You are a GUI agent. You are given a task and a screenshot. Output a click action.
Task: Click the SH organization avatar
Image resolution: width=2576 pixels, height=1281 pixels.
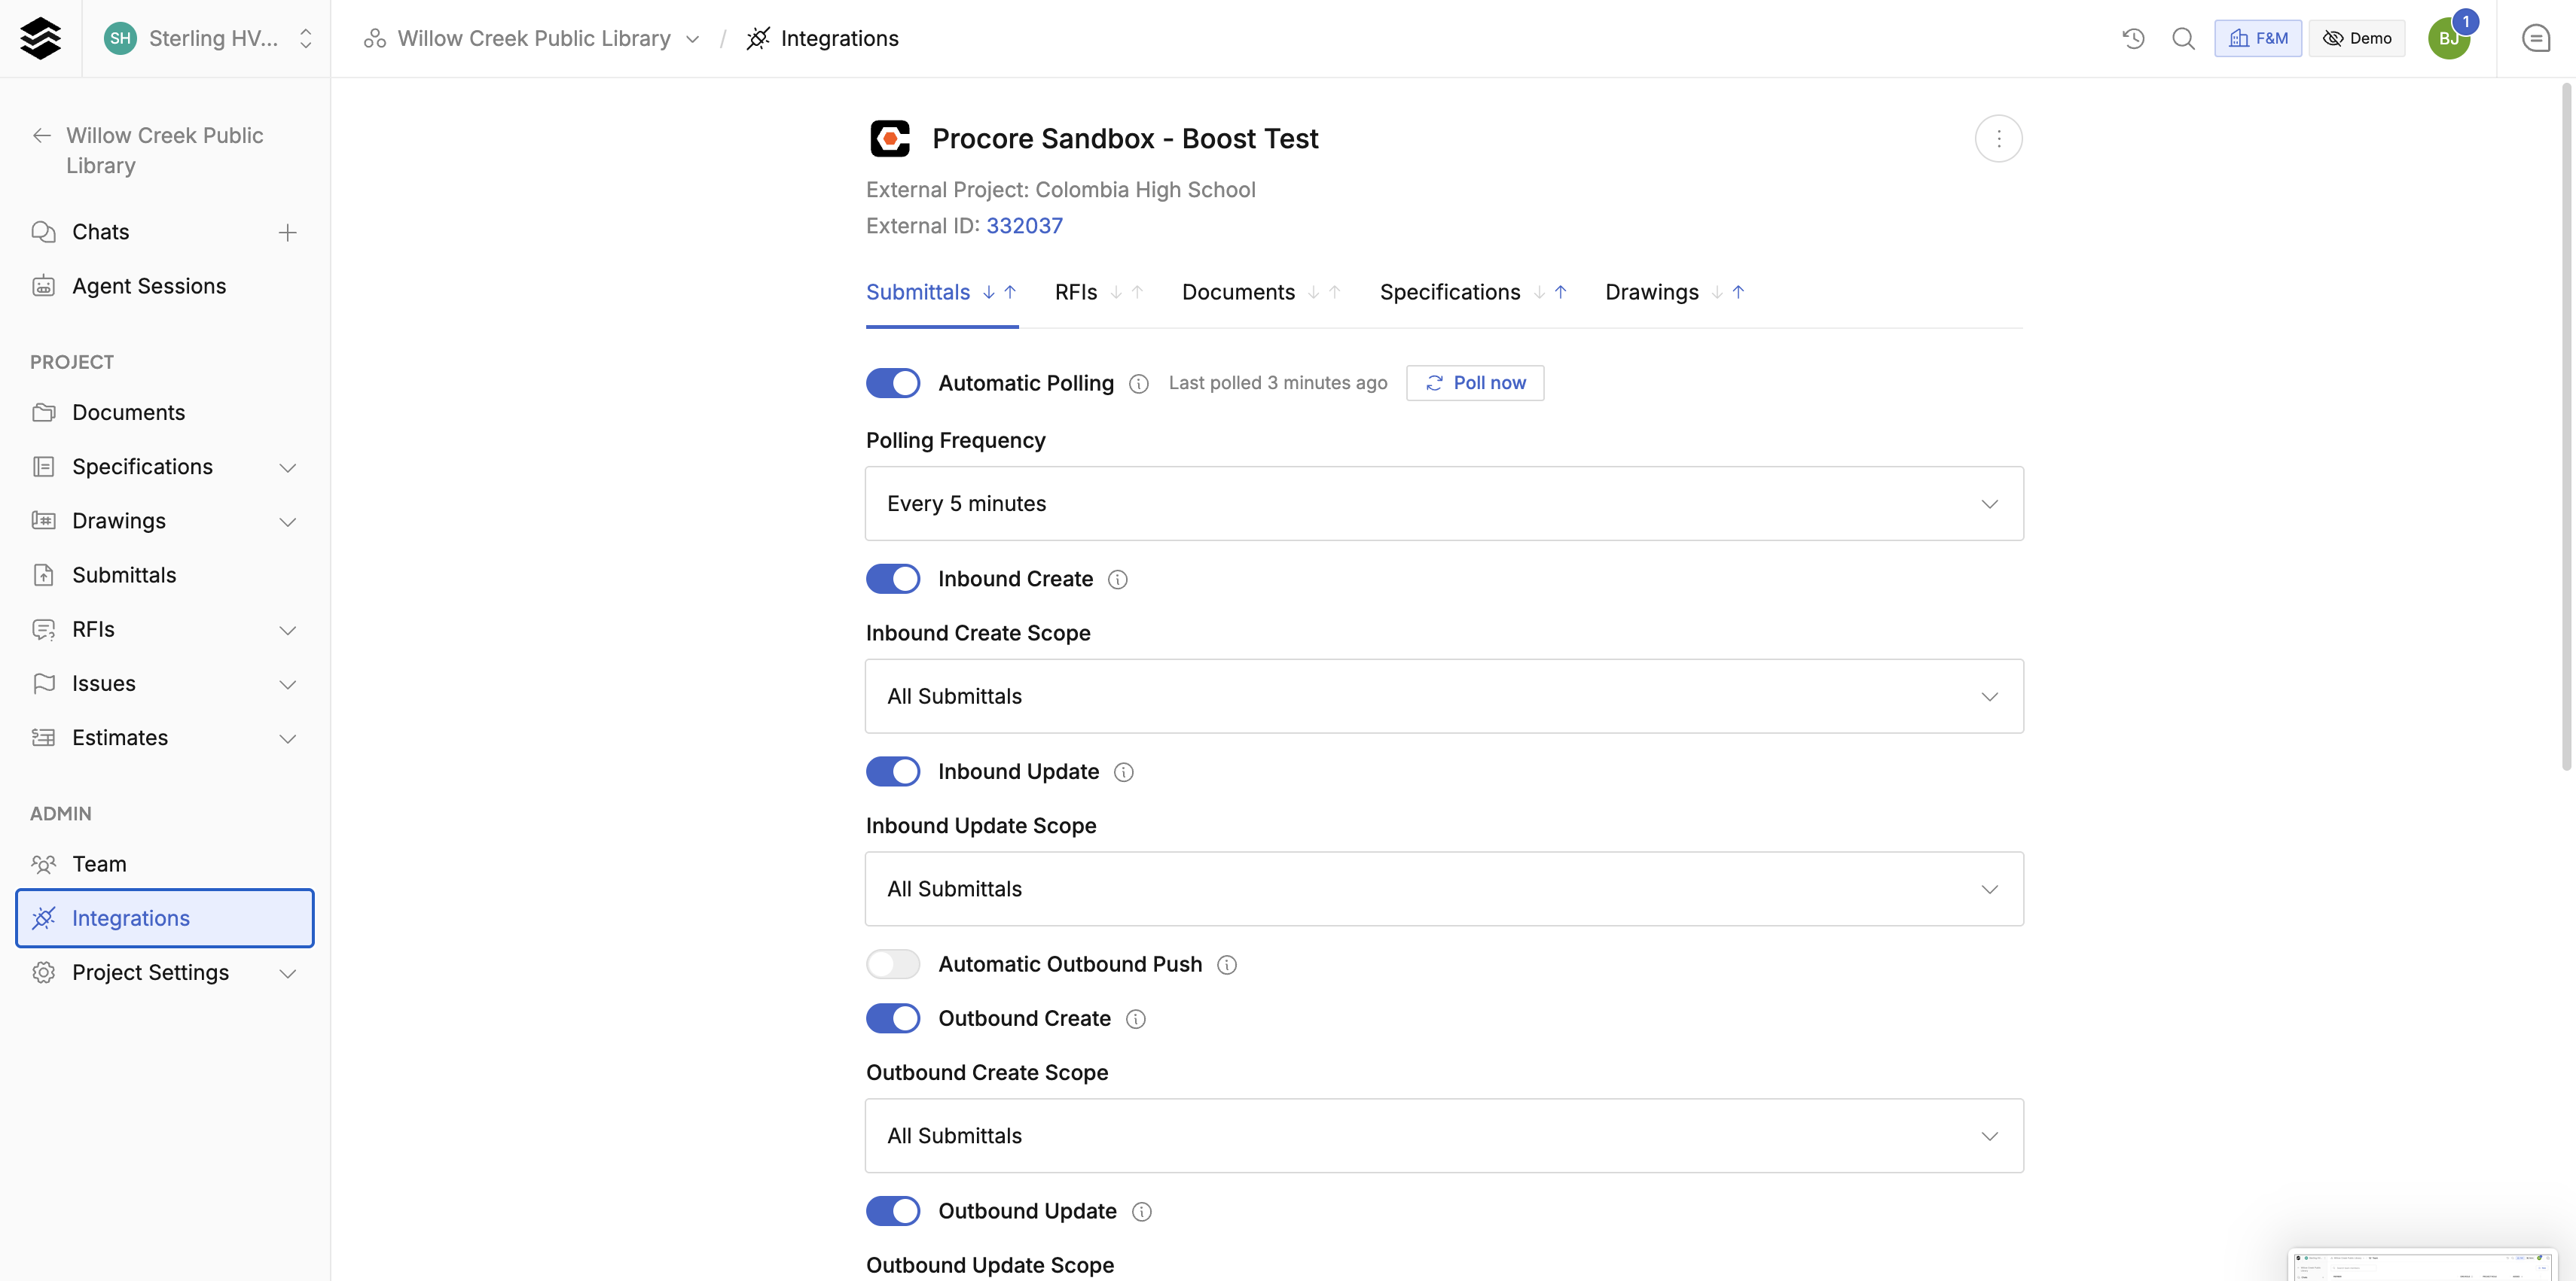(x=120, y=38)
